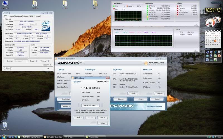Click the red Disk indicator in the Performance panel
Viewport: 223px width, 139px height.
[114, 9]
